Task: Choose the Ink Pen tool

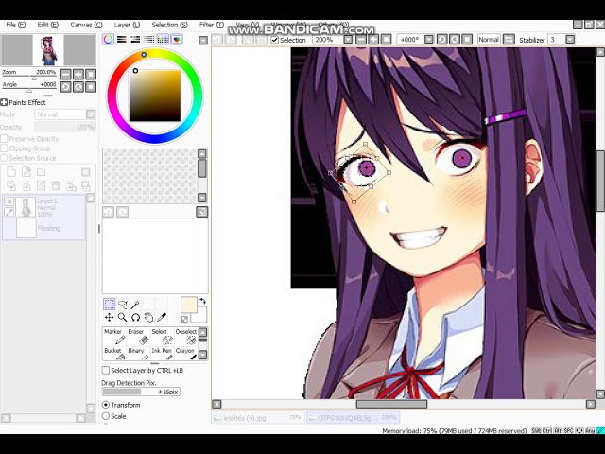Action: 162,353
